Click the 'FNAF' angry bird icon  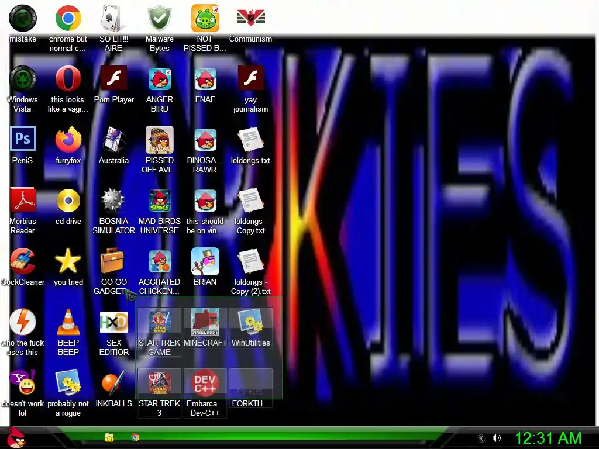pyautogui.click(x=205, y=79)
